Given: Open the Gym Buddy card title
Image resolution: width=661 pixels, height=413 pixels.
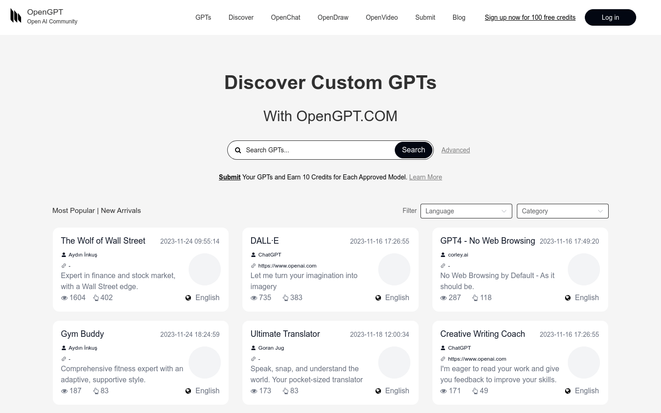Looking at the screenshot, I should pyautogui.click(x=82, y=334).
